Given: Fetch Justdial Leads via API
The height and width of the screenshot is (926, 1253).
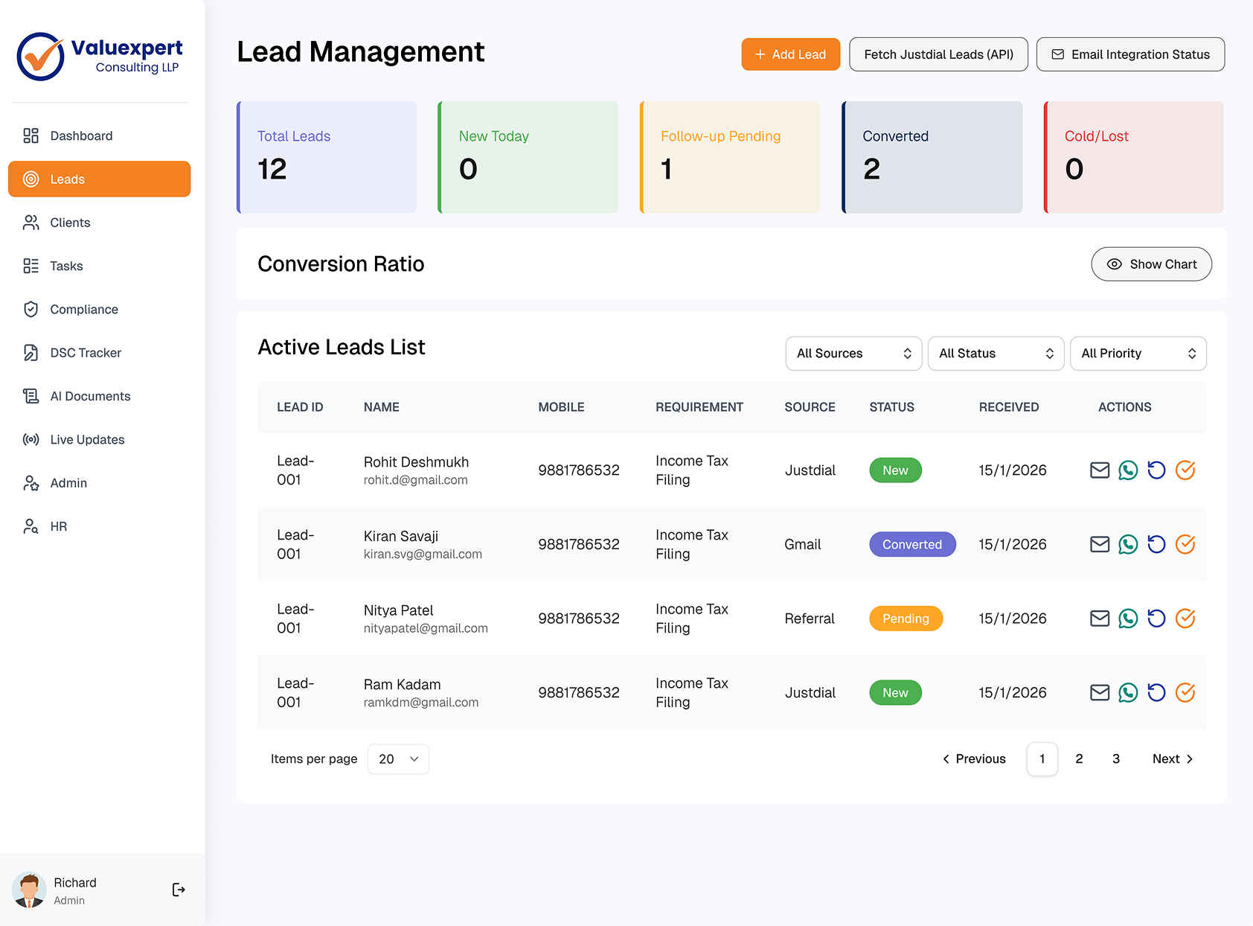Looking at the screenshot, I should pyautogui.click(x=938, y=54).
